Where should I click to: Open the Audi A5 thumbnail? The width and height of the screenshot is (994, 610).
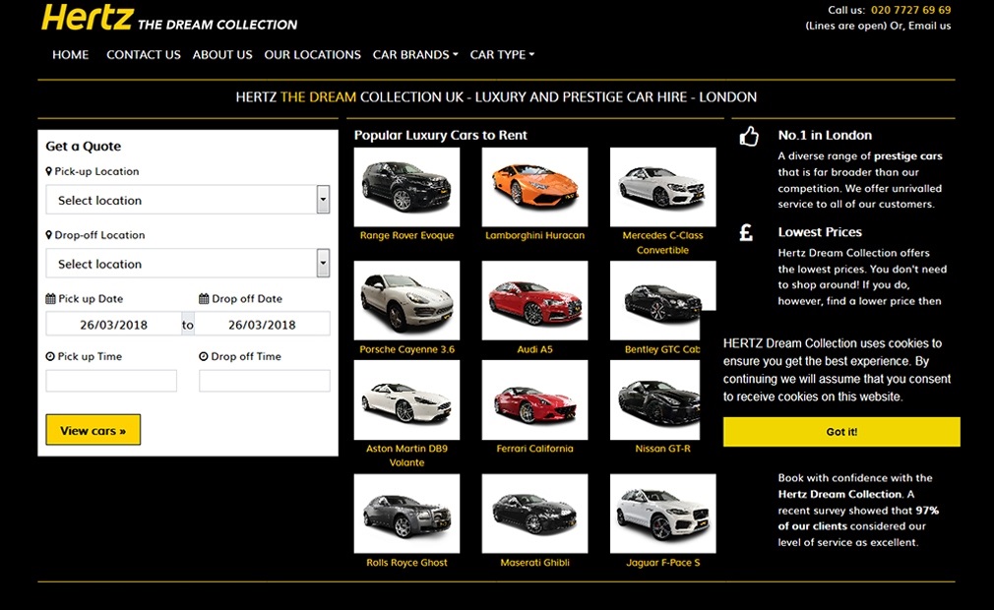point(535,300)
